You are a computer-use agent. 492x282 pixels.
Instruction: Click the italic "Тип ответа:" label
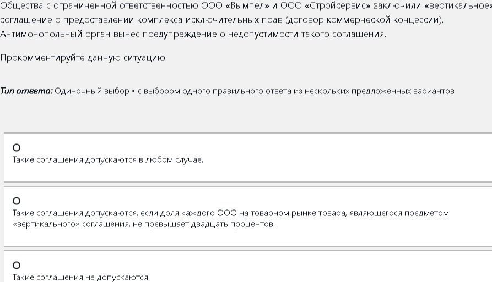(26, 91)
